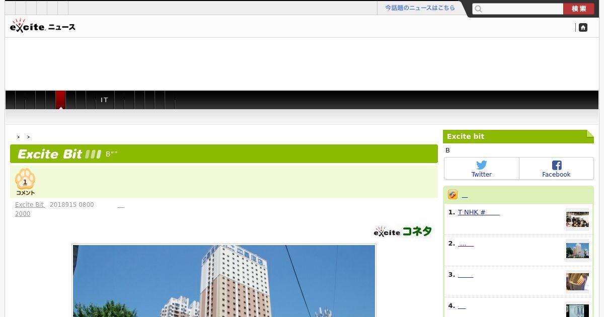The height and width of the screenshot is (317, 604).
Task: Click the thumbnail for ranking item 4
Action: 577,309
